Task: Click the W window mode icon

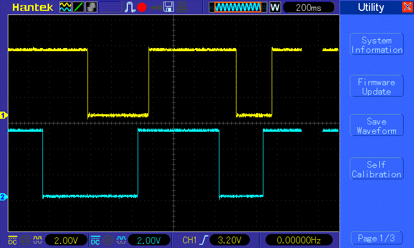Action: click(275, 7)
